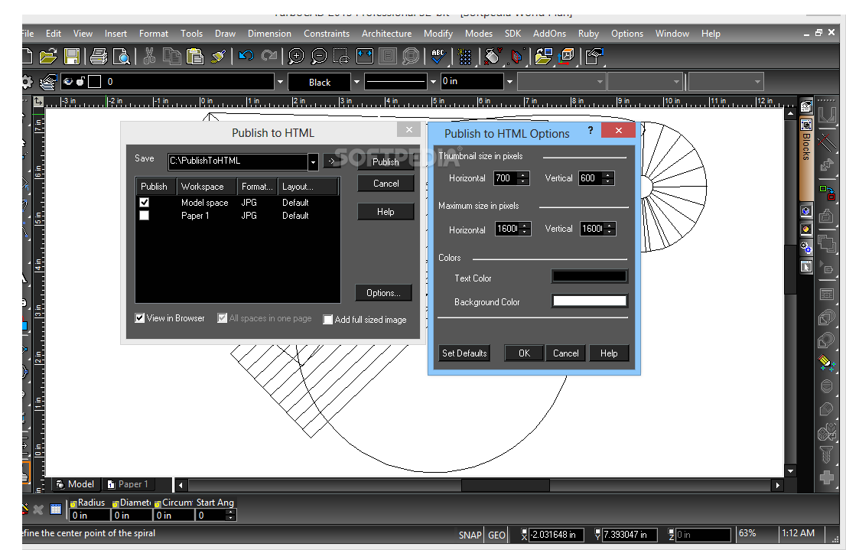Uncheck Model space publish checkbox
846x550 pixels.
[x=144, y=203]
